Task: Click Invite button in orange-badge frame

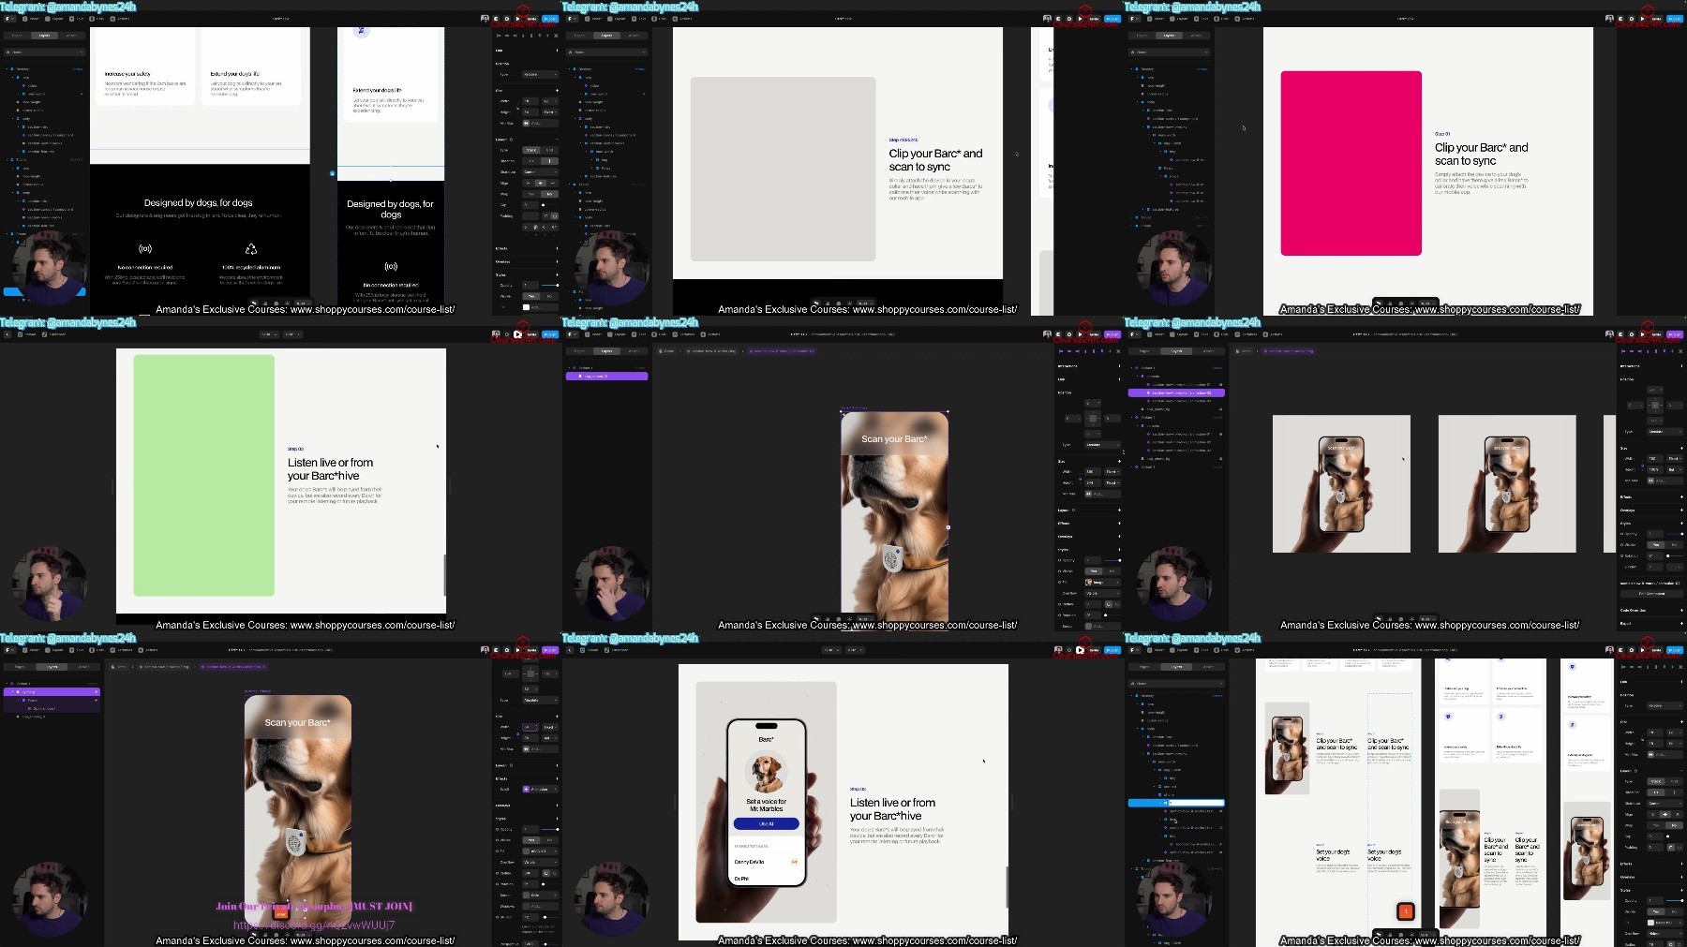Action: (x=1656, y=650)
